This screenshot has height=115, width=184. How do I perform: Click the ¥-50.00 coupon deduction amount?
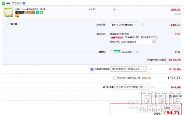coord(175,69)
